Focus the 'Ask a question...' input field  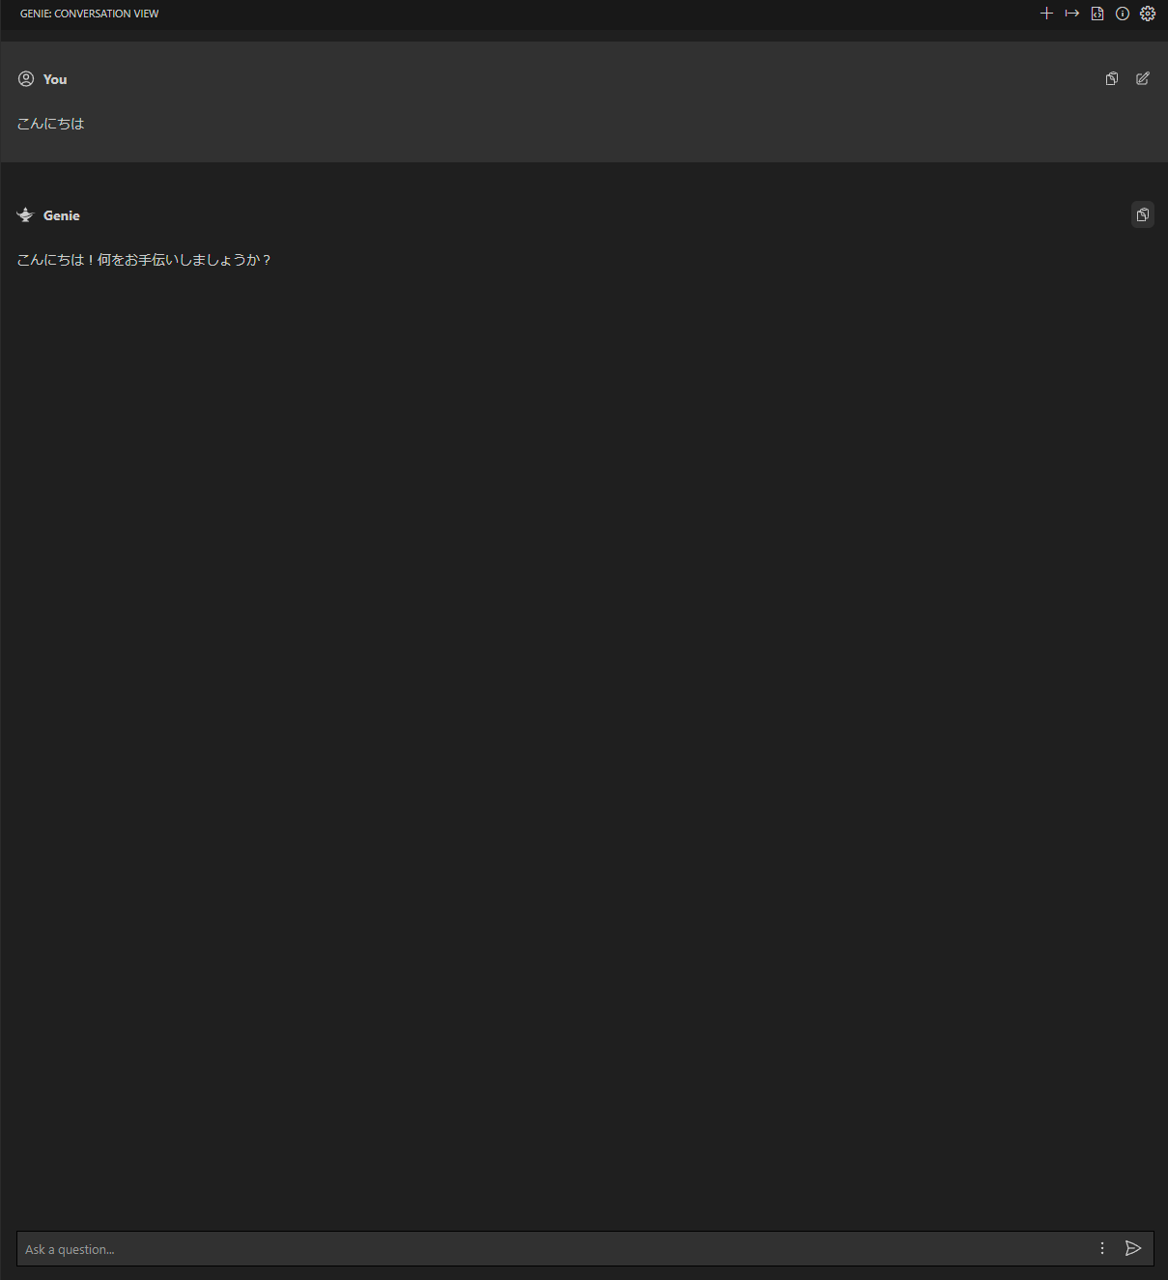(551, 1249)
